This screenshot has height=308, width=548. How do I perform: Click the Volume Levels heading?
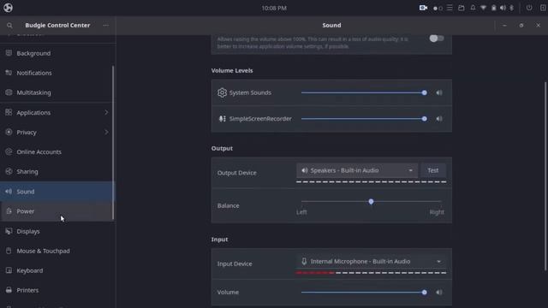tap(232, 70)
